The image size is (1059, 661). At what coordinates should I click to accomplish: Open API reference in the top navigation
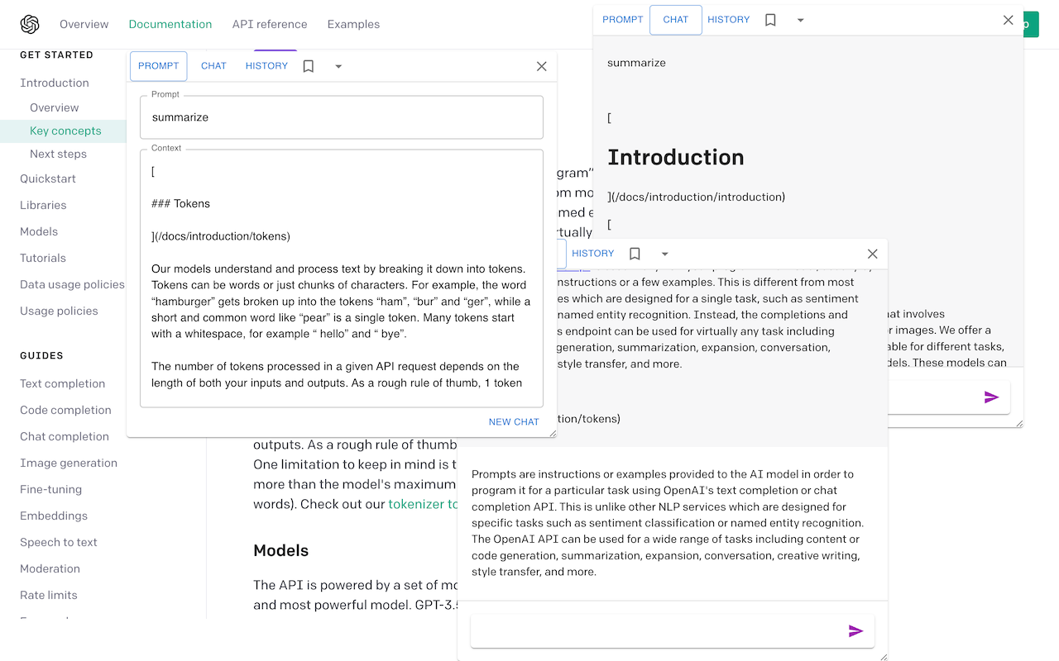tap(270, 24)
